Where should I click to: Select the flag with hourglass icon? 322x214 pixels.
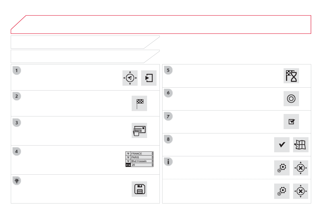pyautogui.click(x=291, y=76)
